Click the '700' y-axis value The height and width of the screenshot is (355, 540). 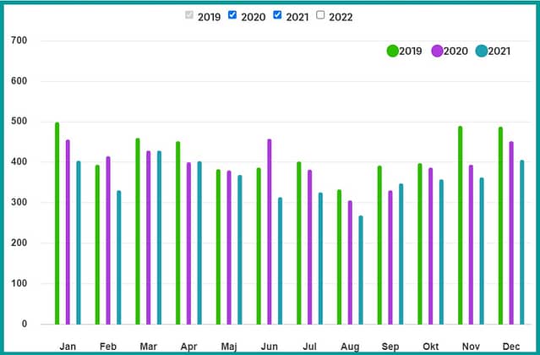coord(19,41)
